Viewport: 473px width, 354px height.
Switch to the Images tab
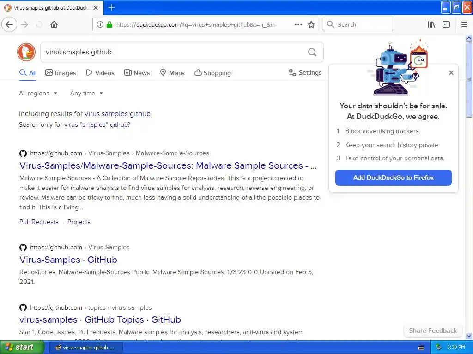(61, 73)
